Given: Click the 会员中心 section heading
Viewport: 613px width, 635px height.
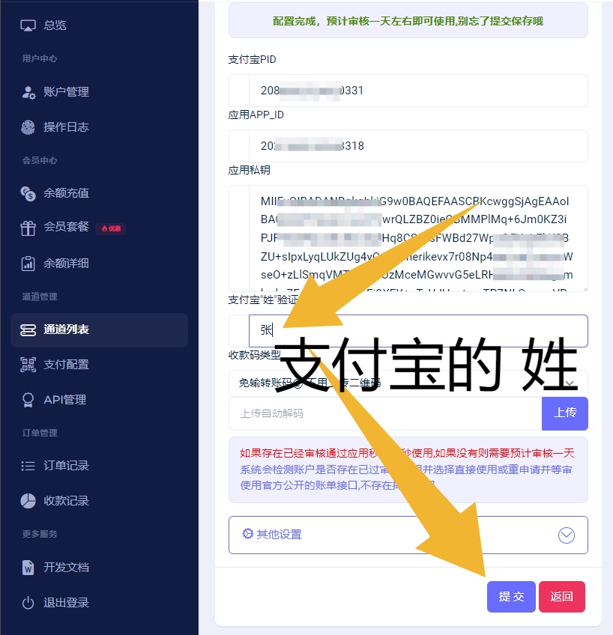Looking at the screenshot, I should pyautogui.click(x=40, y=160).
